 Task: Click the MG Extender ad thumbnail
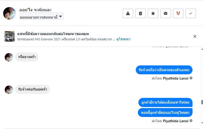(x=9, y=36)
